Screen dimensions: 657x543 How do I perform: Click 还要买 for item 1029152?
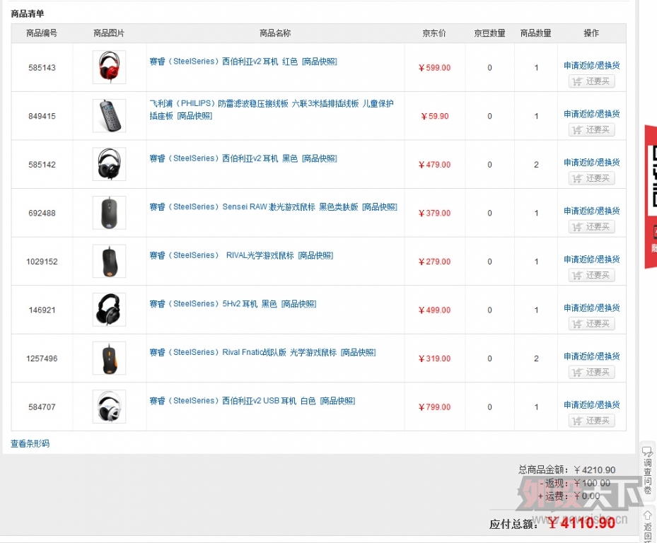[x=592, y=275]
